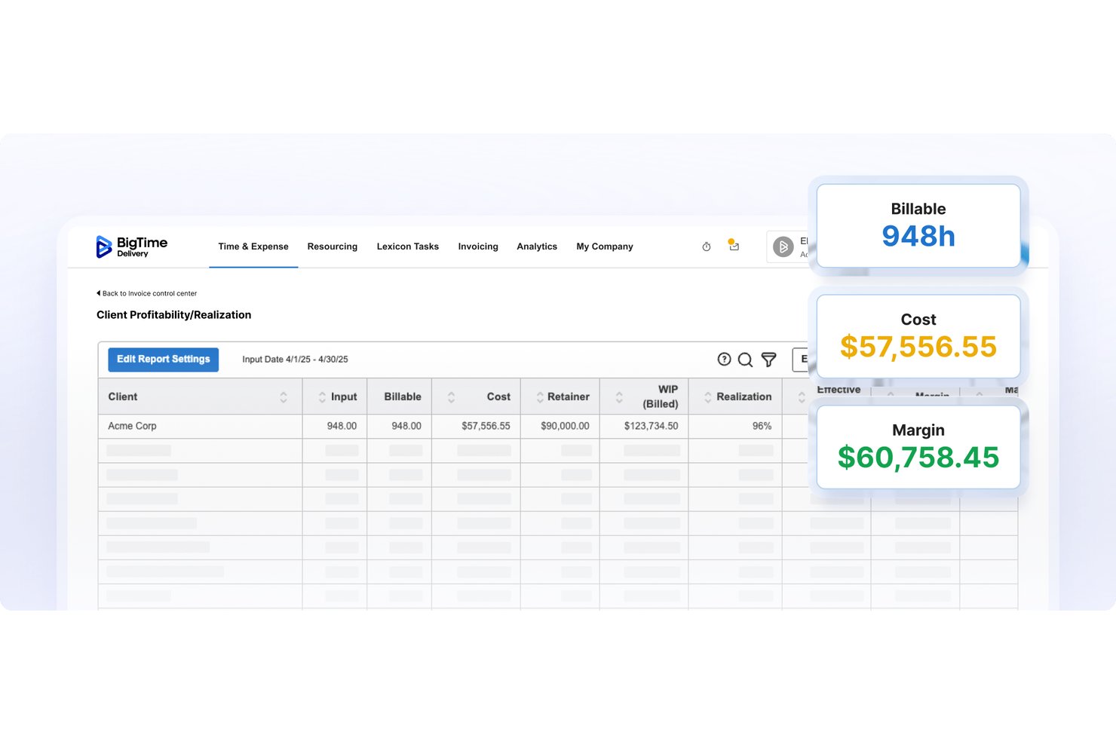Go to Lexicon Tasks menu
Screen dimensions: 1116x744
(x=408, y=246)
